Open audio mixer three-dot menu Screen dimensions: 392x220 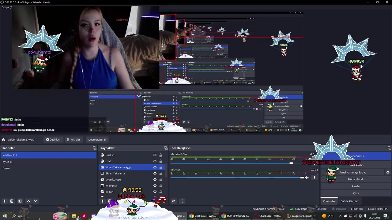click(x=182, y=201)
